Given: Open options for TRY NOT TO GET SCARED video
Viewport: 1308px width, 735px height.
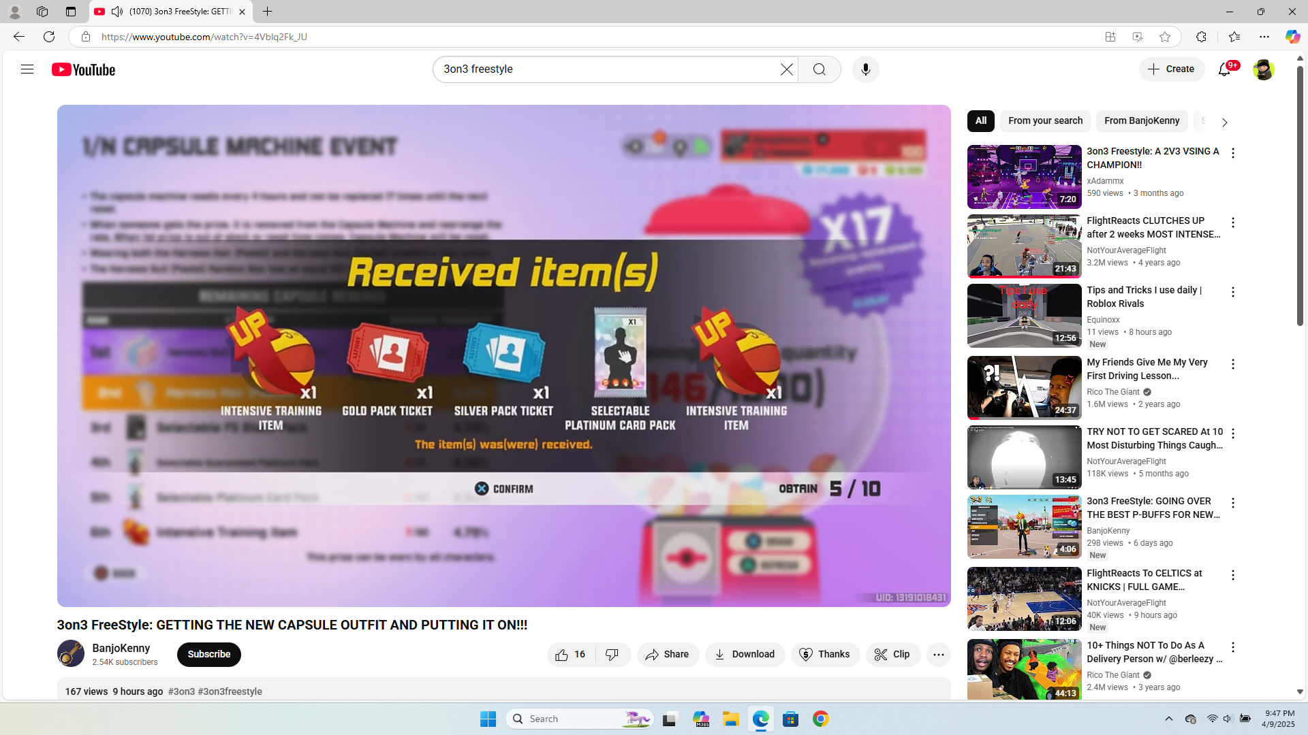Looking at the screenshot, I should [1232, 434].
